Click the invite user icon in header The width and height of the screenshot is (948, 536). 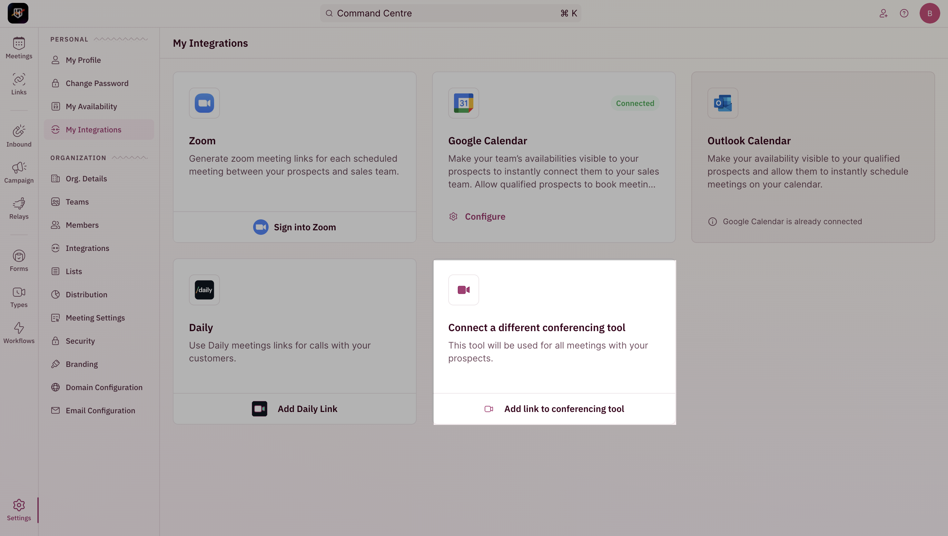[883, 13]
